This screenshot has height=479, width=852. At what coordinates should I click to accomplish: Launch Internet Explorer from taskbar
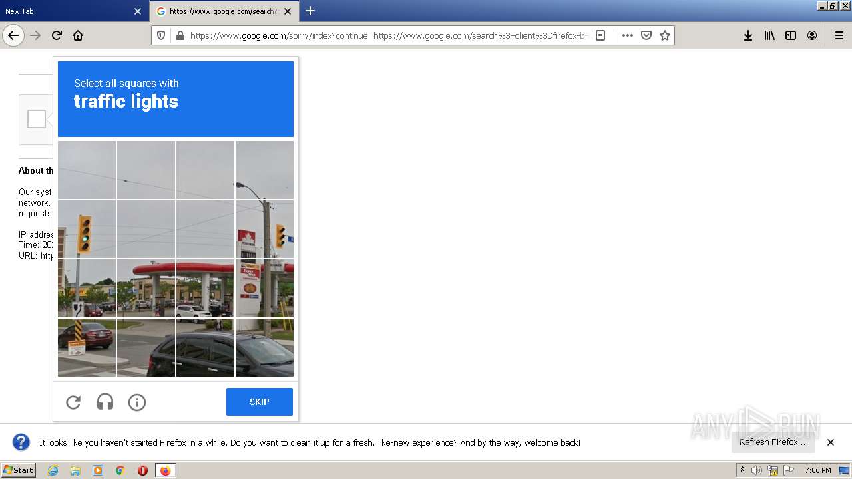tap(53, 470)
